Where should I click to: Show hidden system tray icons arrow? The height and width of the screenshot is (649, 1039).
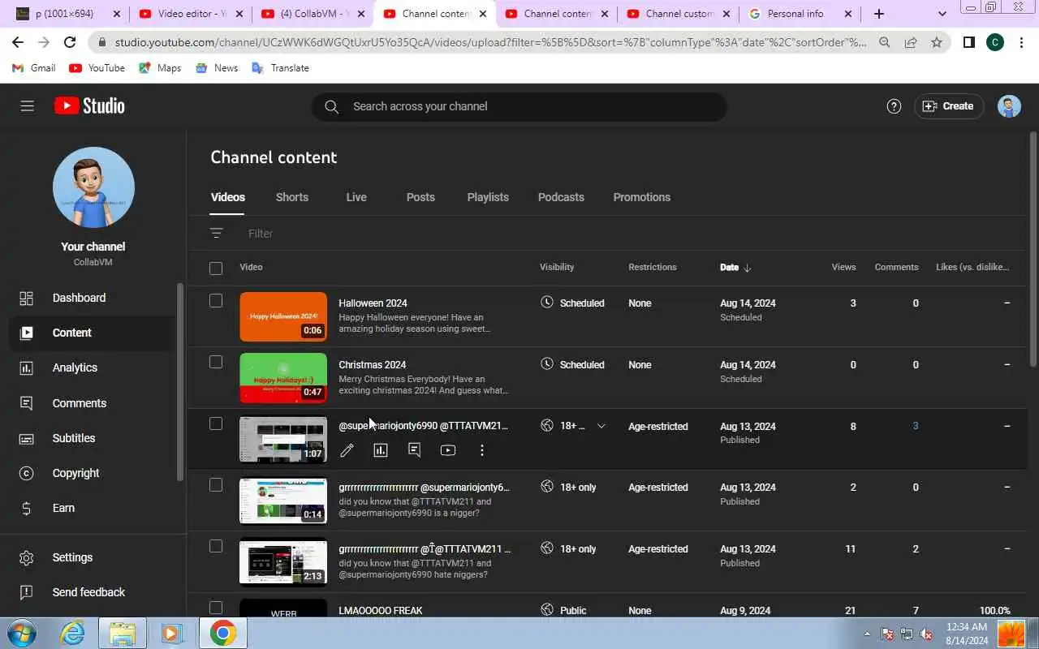point(868,634)
